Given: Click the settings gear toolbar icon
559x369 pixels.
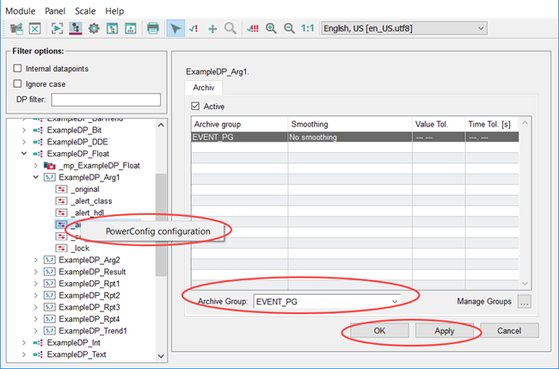Looking at the screenshot, I should [94, 28].
